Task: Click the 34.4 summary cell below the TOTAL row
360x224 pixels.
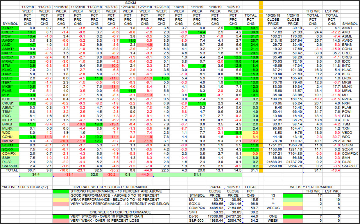Action: point(36,175)
